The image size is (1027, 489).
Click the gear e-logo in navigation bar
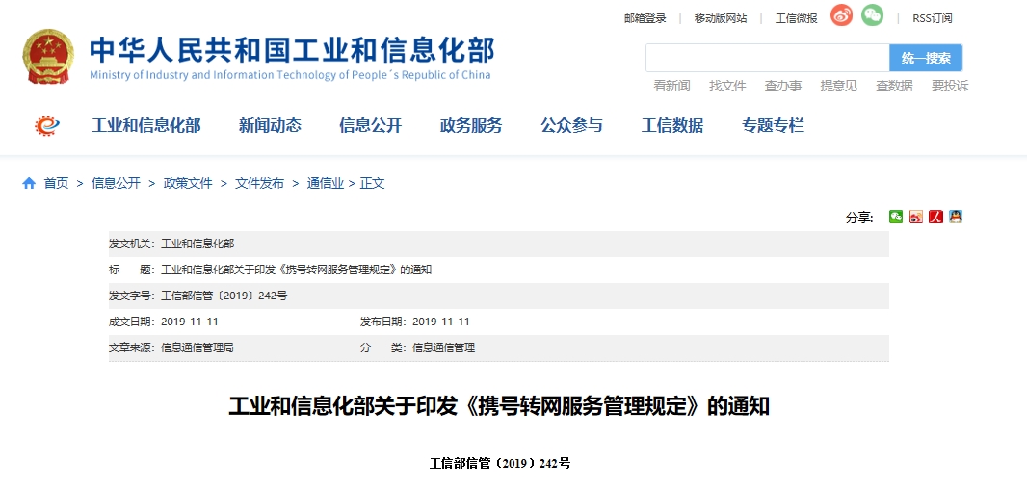tap(46, 125)
